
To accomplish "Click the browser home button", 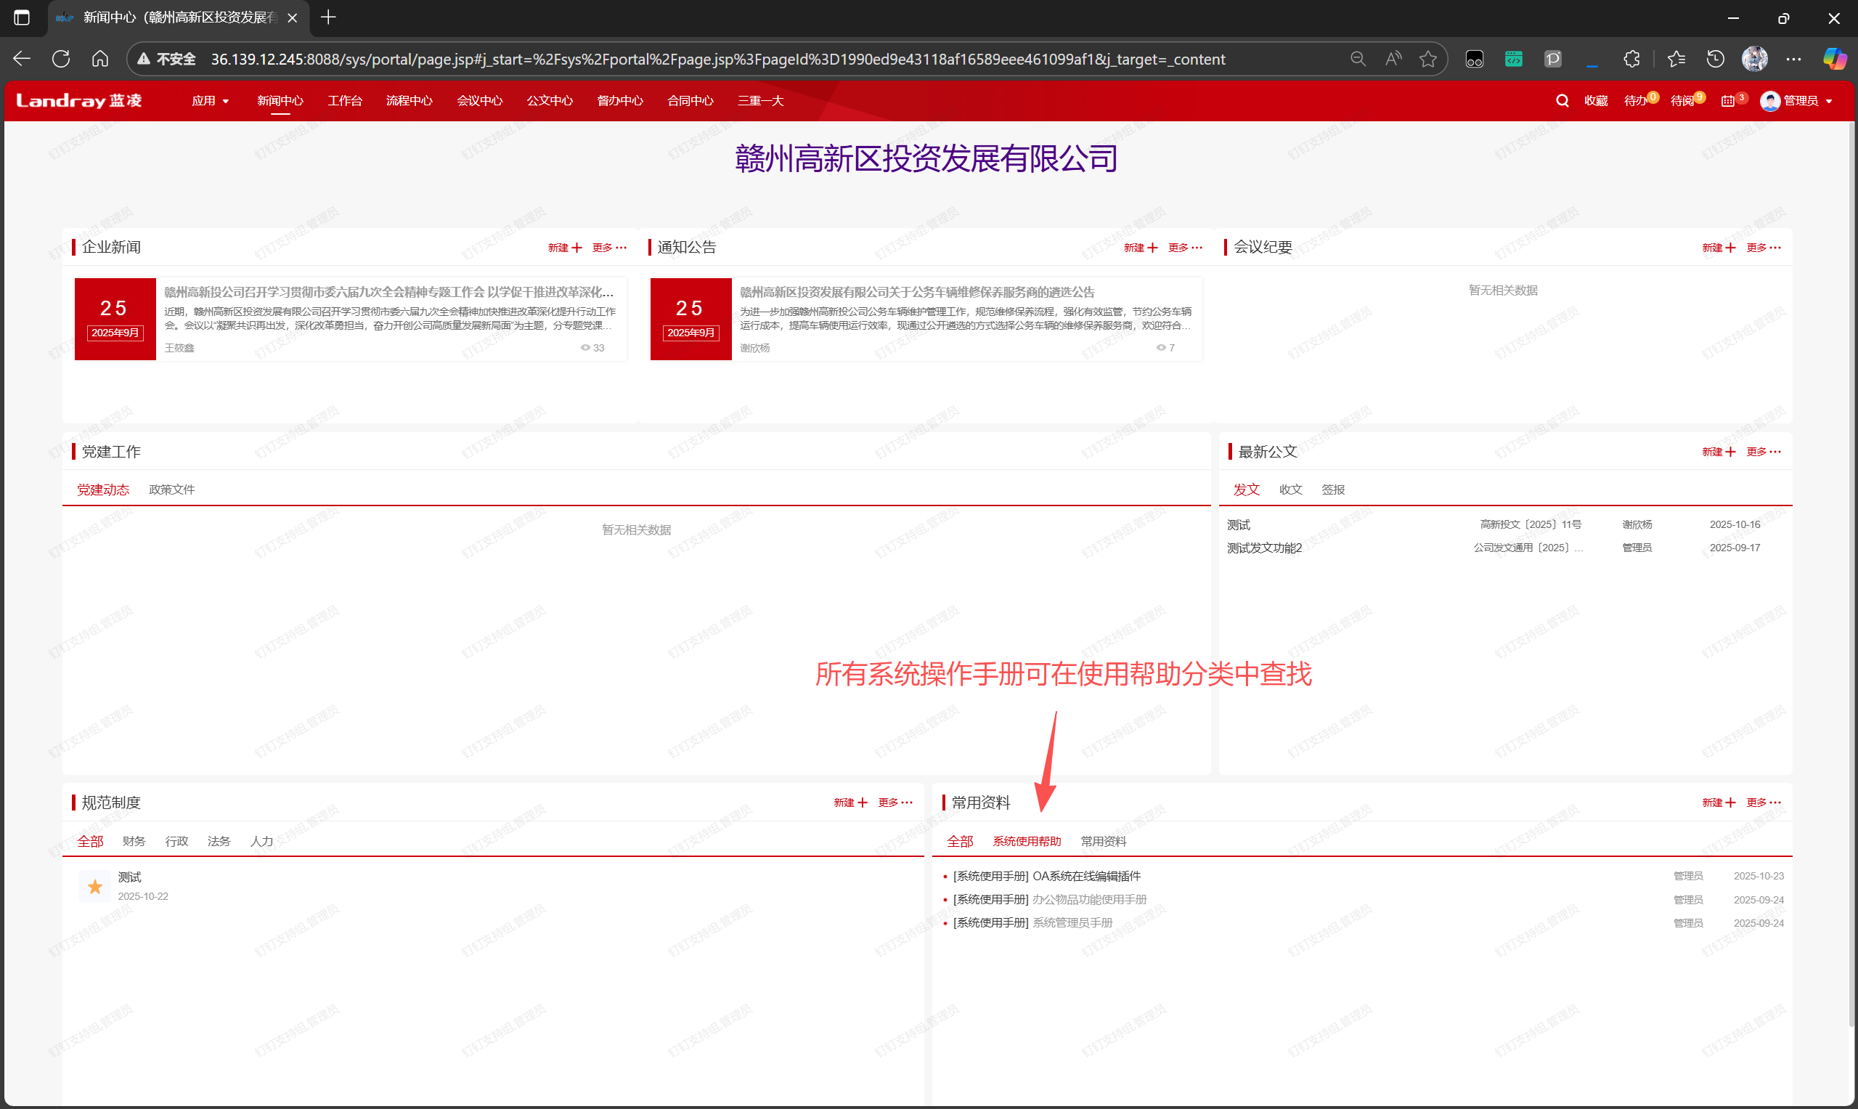I will point(100,59).
